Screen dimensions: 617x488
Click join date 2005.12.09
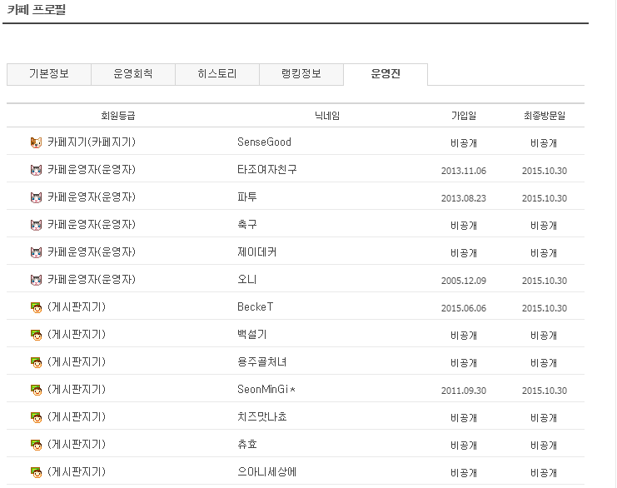(464, 281)
